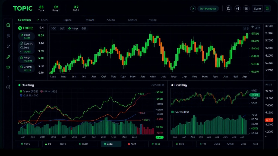
Task: Click the small person icon above price axis
Action: (x=256, y=28)
